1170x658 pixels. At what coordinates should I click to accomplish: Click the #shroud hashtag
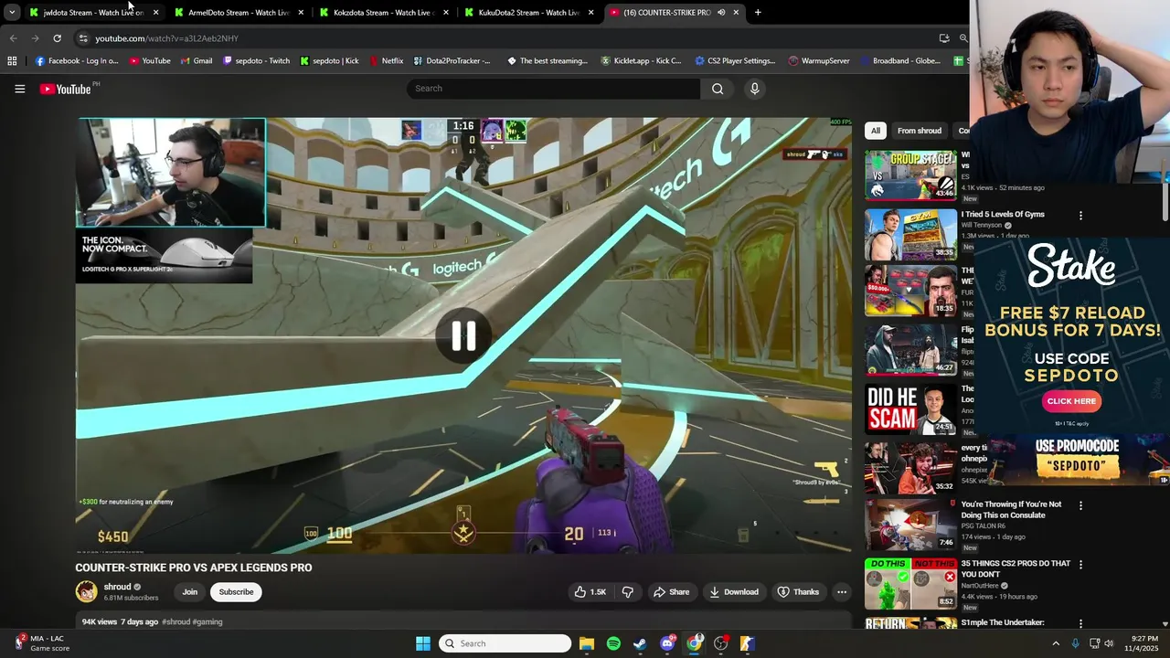click(x=175, y=621)
